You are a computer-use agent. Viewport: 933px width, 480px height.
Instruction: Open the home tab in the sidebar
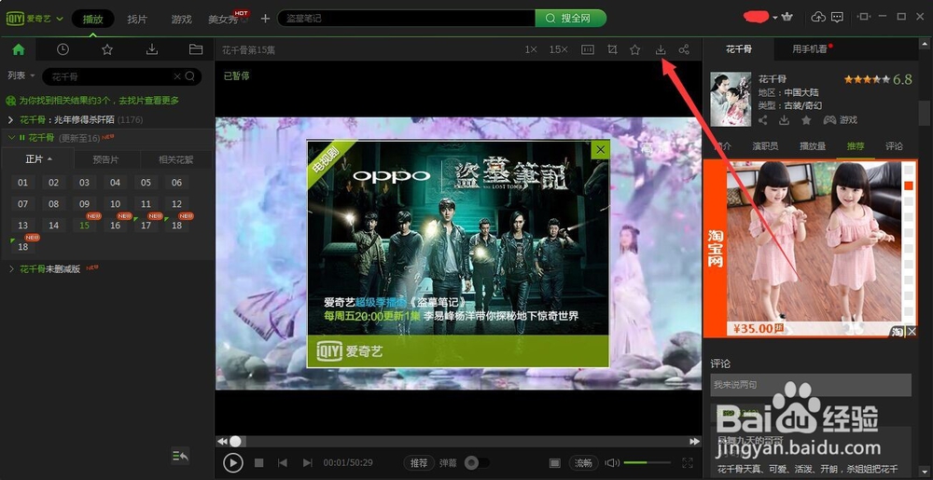tap(19, 50)
